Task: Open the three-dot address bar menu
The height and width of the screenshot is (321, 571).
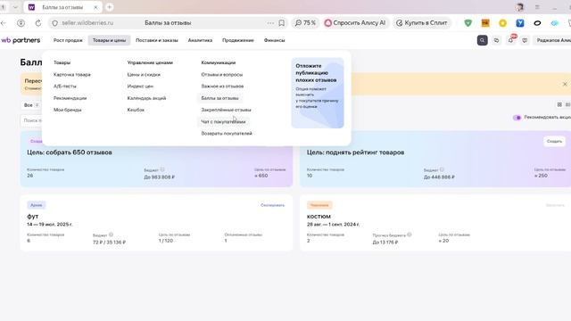Action: pyautogui.click(x=270, y=23)
